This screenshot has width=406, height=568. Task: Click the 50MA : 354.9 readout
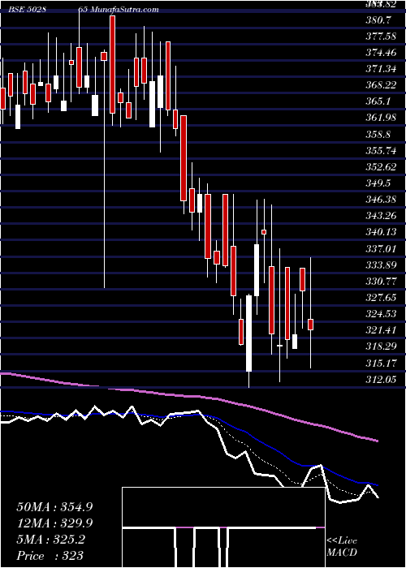tap(54, 507)
